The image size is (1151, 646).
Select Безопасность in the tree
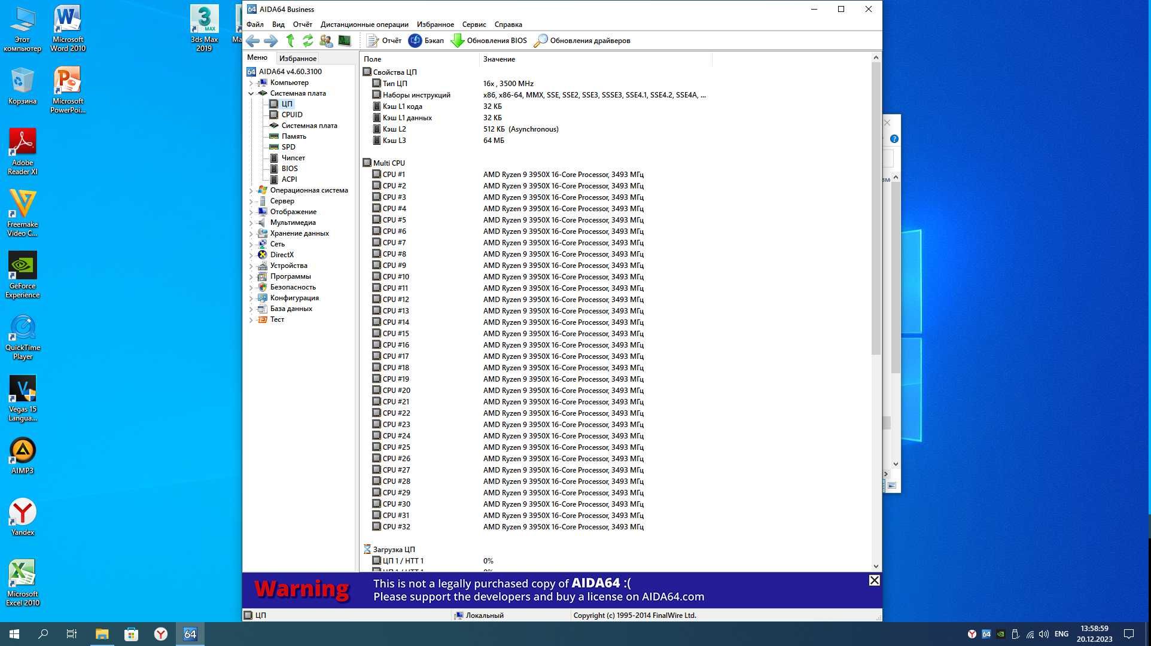pos(293,287)
